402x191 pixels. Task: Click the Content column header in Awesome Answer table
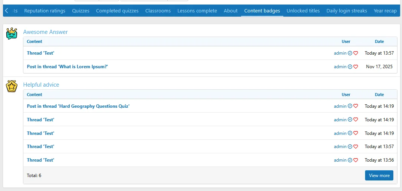[34, 41]
